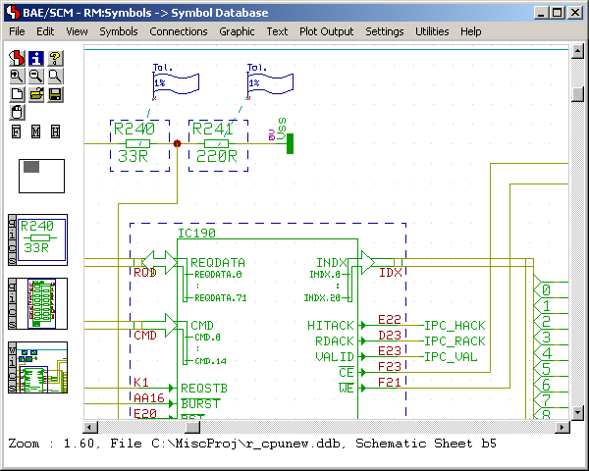Click the open folder icon
The image size is (589, 471).
tap(35, 94)
